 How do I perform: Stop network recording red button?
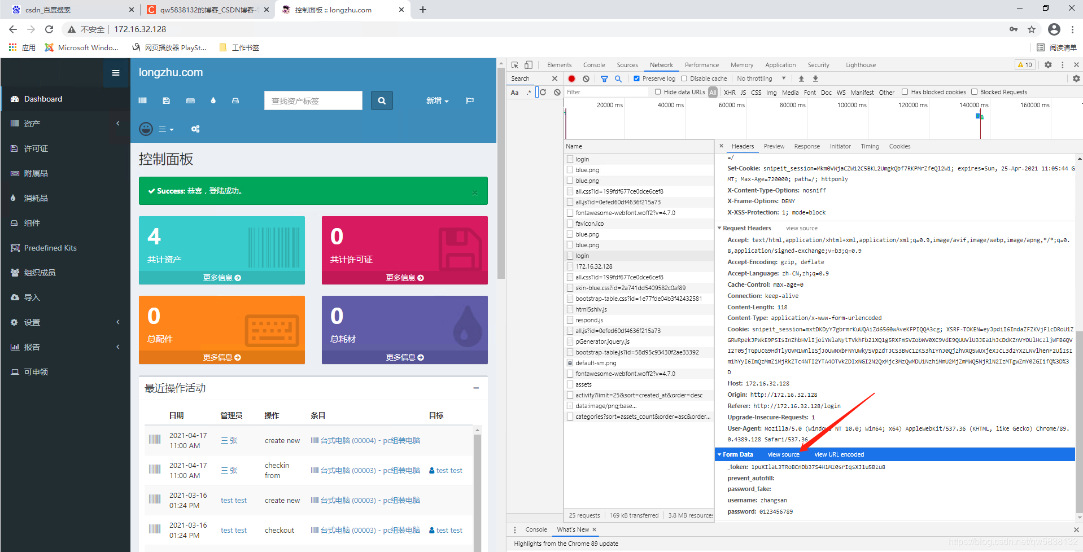click(571, 79)
